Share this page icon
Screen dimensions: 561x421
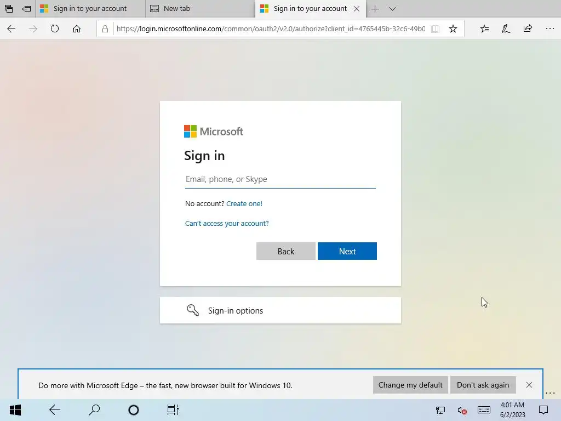point(528,29)
